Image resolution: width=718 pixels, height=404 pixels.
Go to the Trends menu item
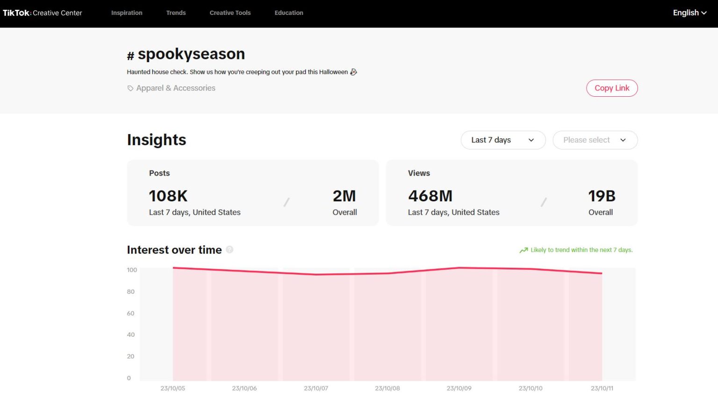(x=176, y=13)
